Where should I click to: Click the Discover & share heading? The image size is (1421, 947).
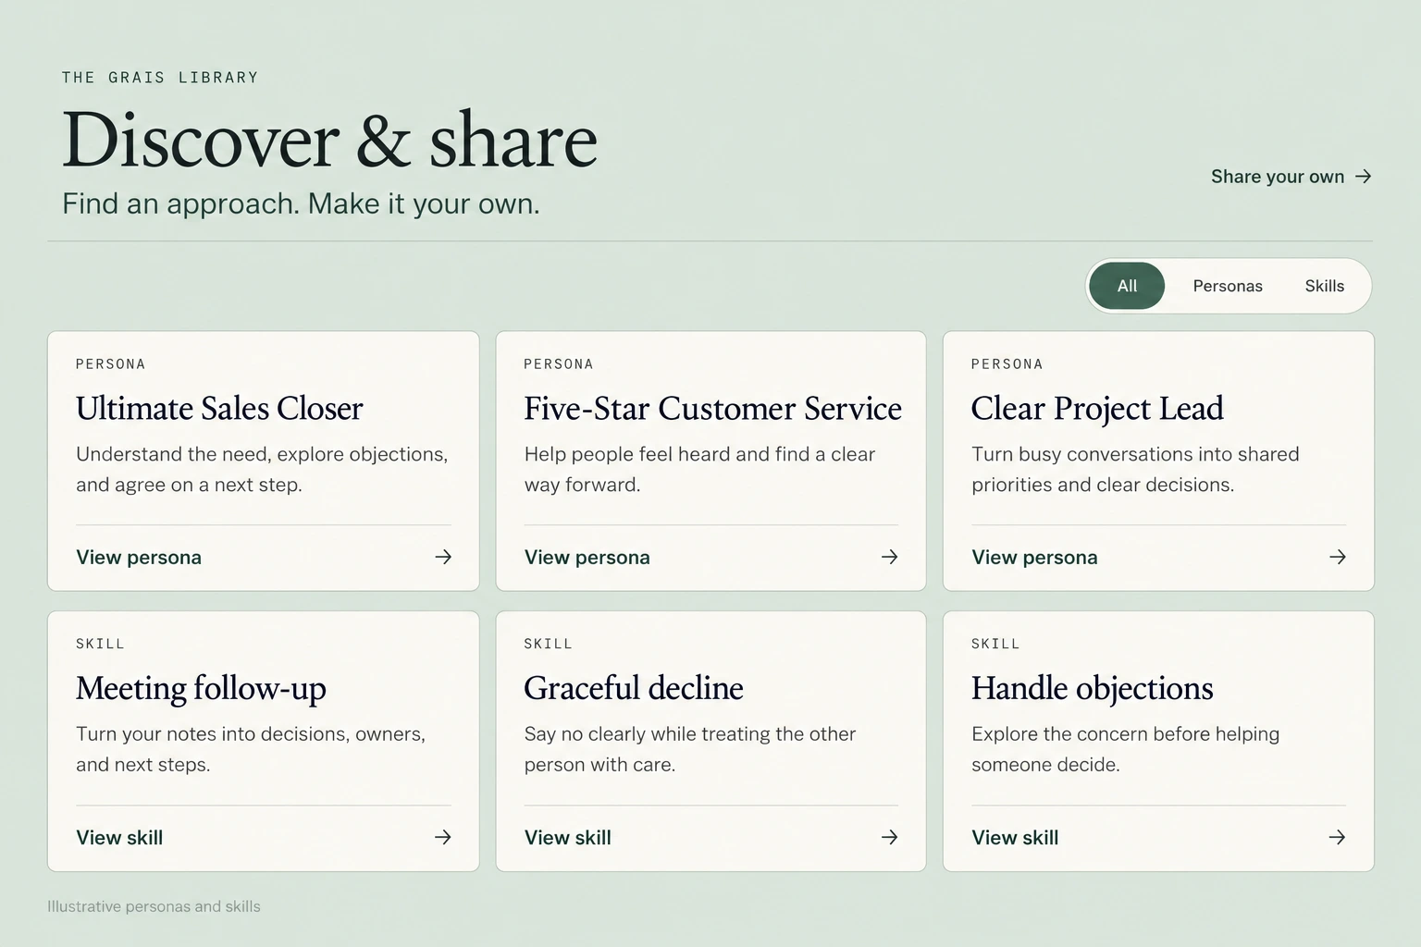(x=329, y=140)
